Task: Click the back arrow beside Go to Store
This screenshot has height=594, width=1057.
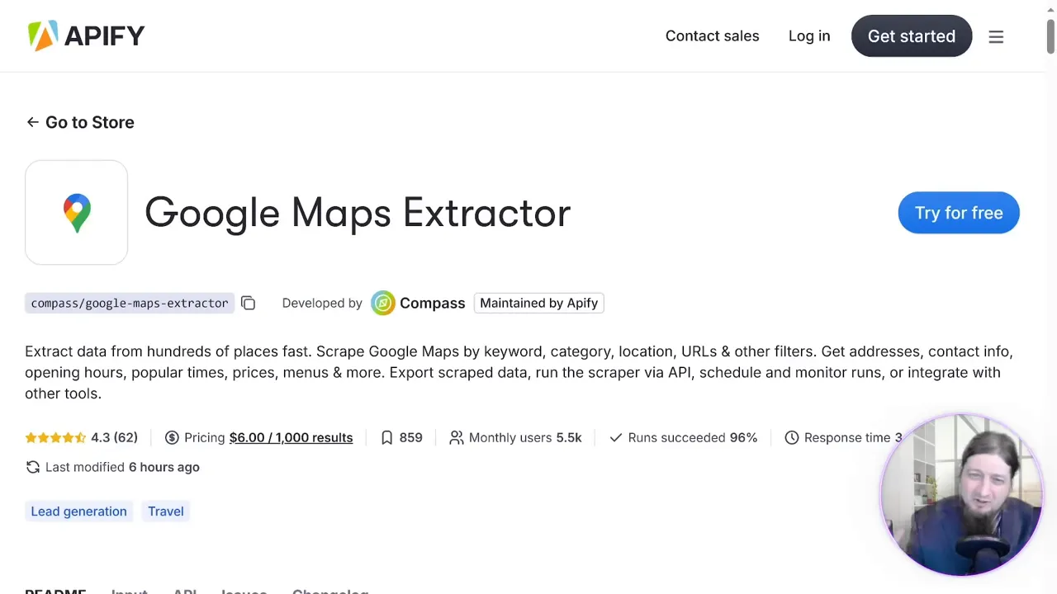Action: (x=32, y=122)
